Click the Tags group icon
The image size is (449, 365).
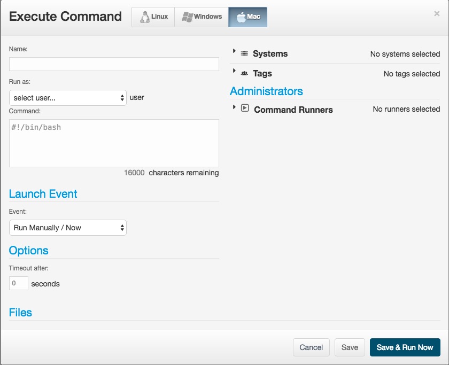[x=244, y=74]
